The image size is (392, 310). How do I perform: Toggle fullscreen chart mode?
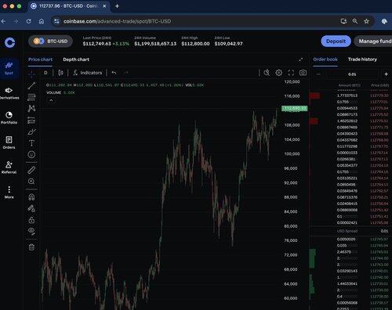[291, 73]
